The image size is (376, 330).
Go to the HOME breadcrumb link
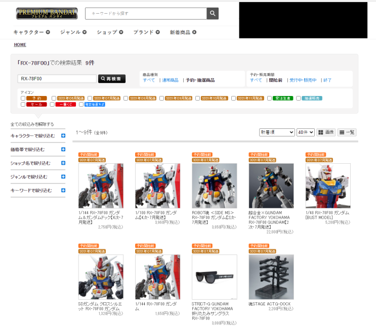point(20,45)
